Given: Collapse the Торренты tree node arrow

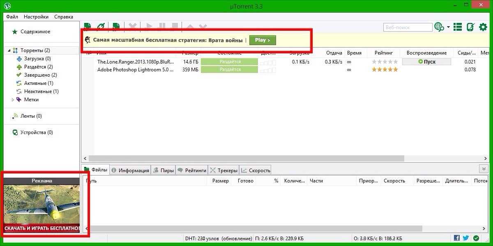Looking at the screenshot, I should pos(8,50).
